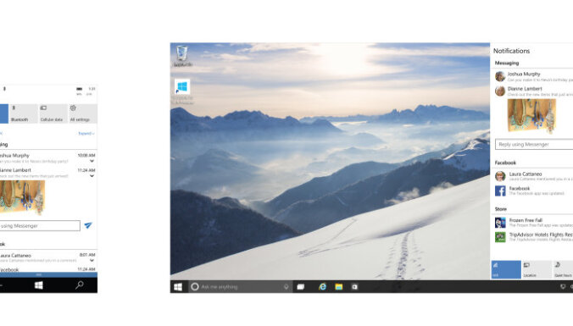Toggle the blue active quick action on phone
Viewport: 573px width, 326px height.
point(3,113)
